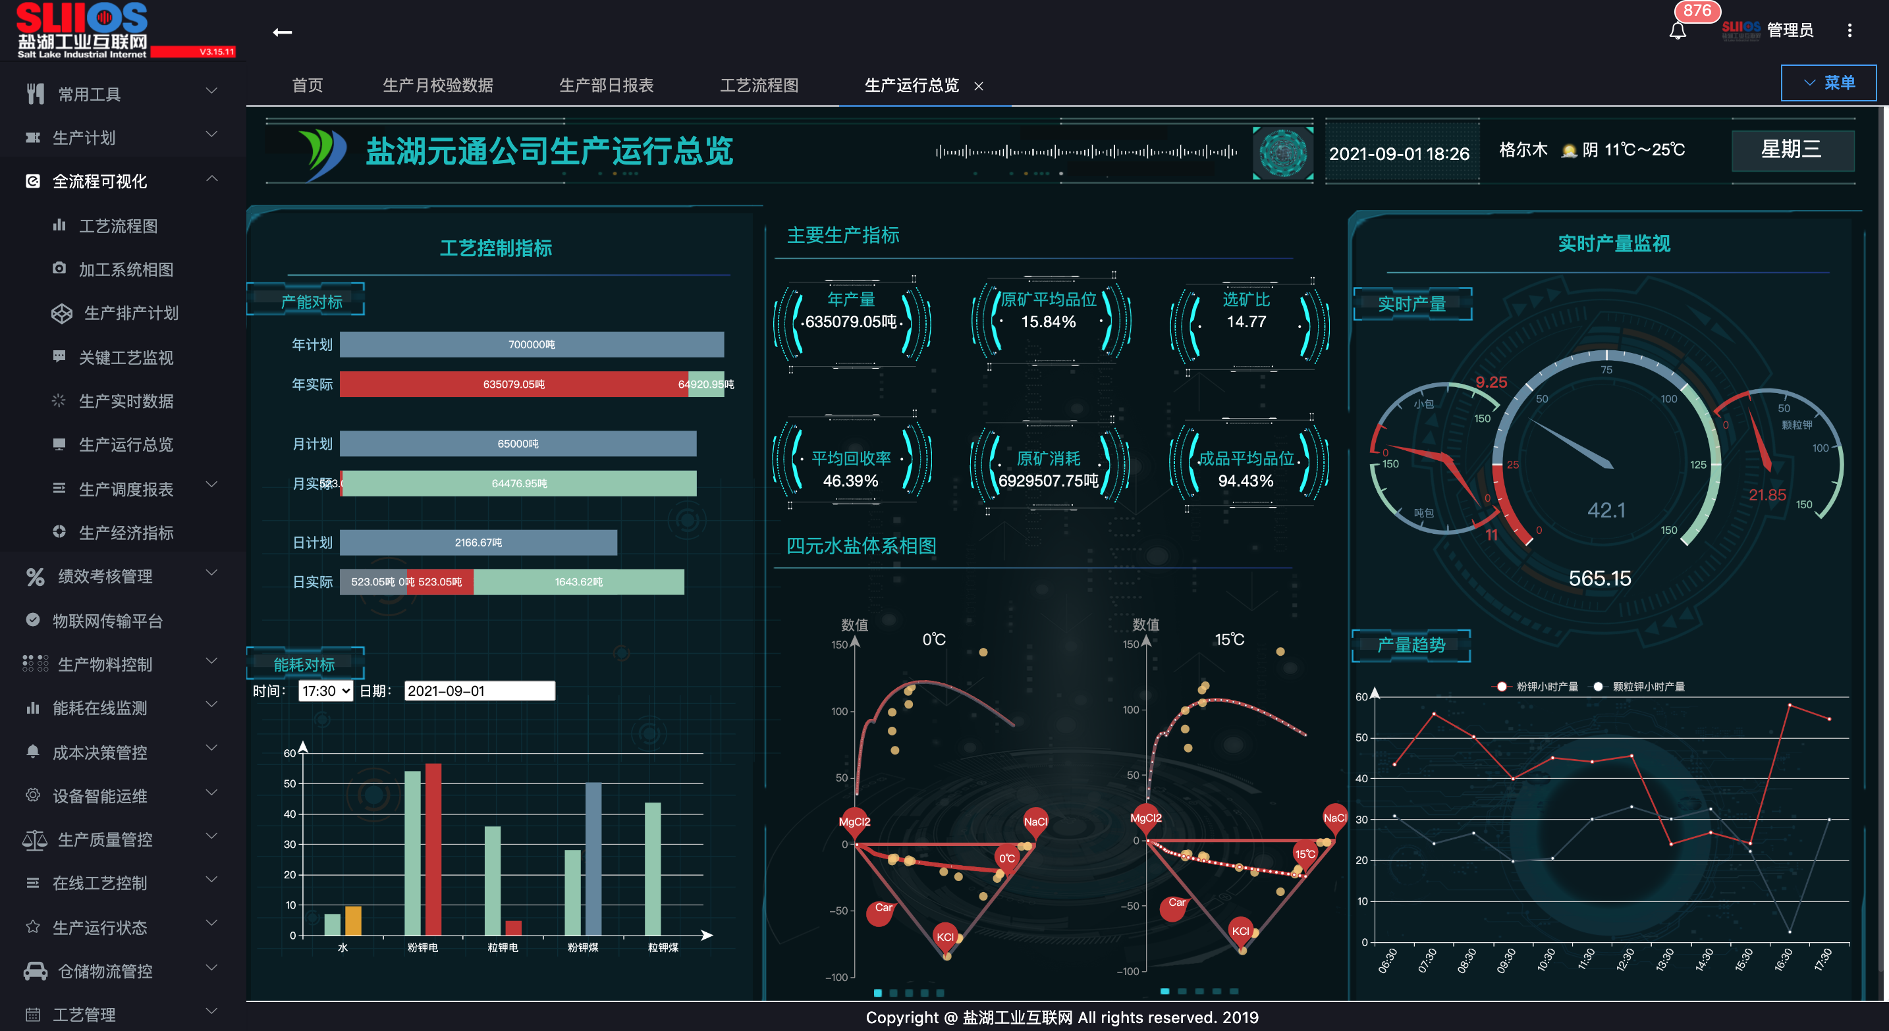Viewport: 1889px width, 1031px height.
Task: Click the 工艺管理 calendar icon
Action: coord(32,1014)
